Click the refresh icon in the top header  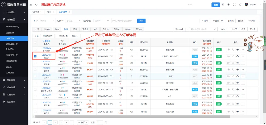(36, 5)
